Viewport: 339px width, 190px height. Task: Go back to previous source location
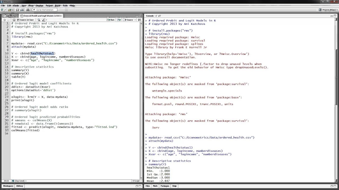4,20
